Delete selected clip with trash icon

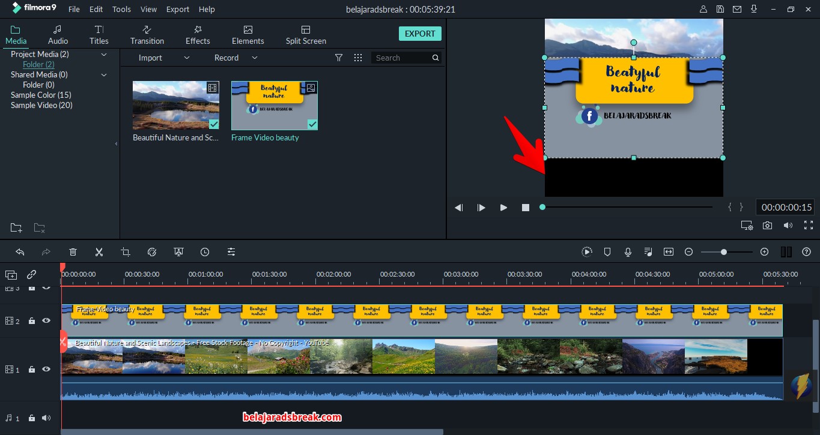pos(73,252)
